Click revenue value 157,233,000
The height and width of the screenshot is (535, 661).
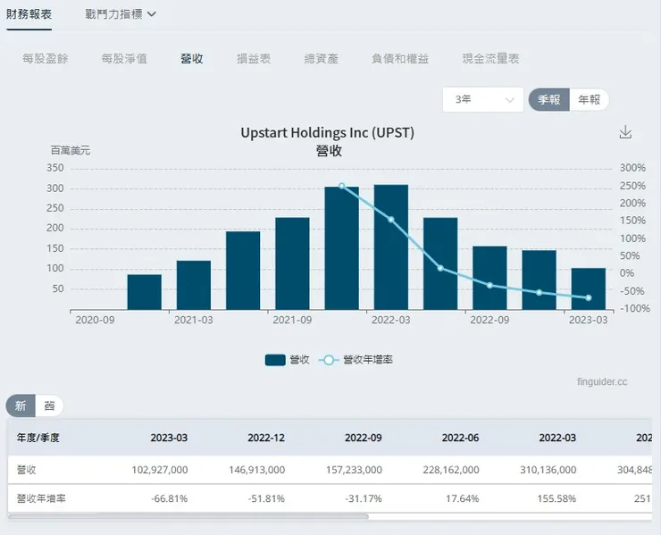(x=354, y=470)
